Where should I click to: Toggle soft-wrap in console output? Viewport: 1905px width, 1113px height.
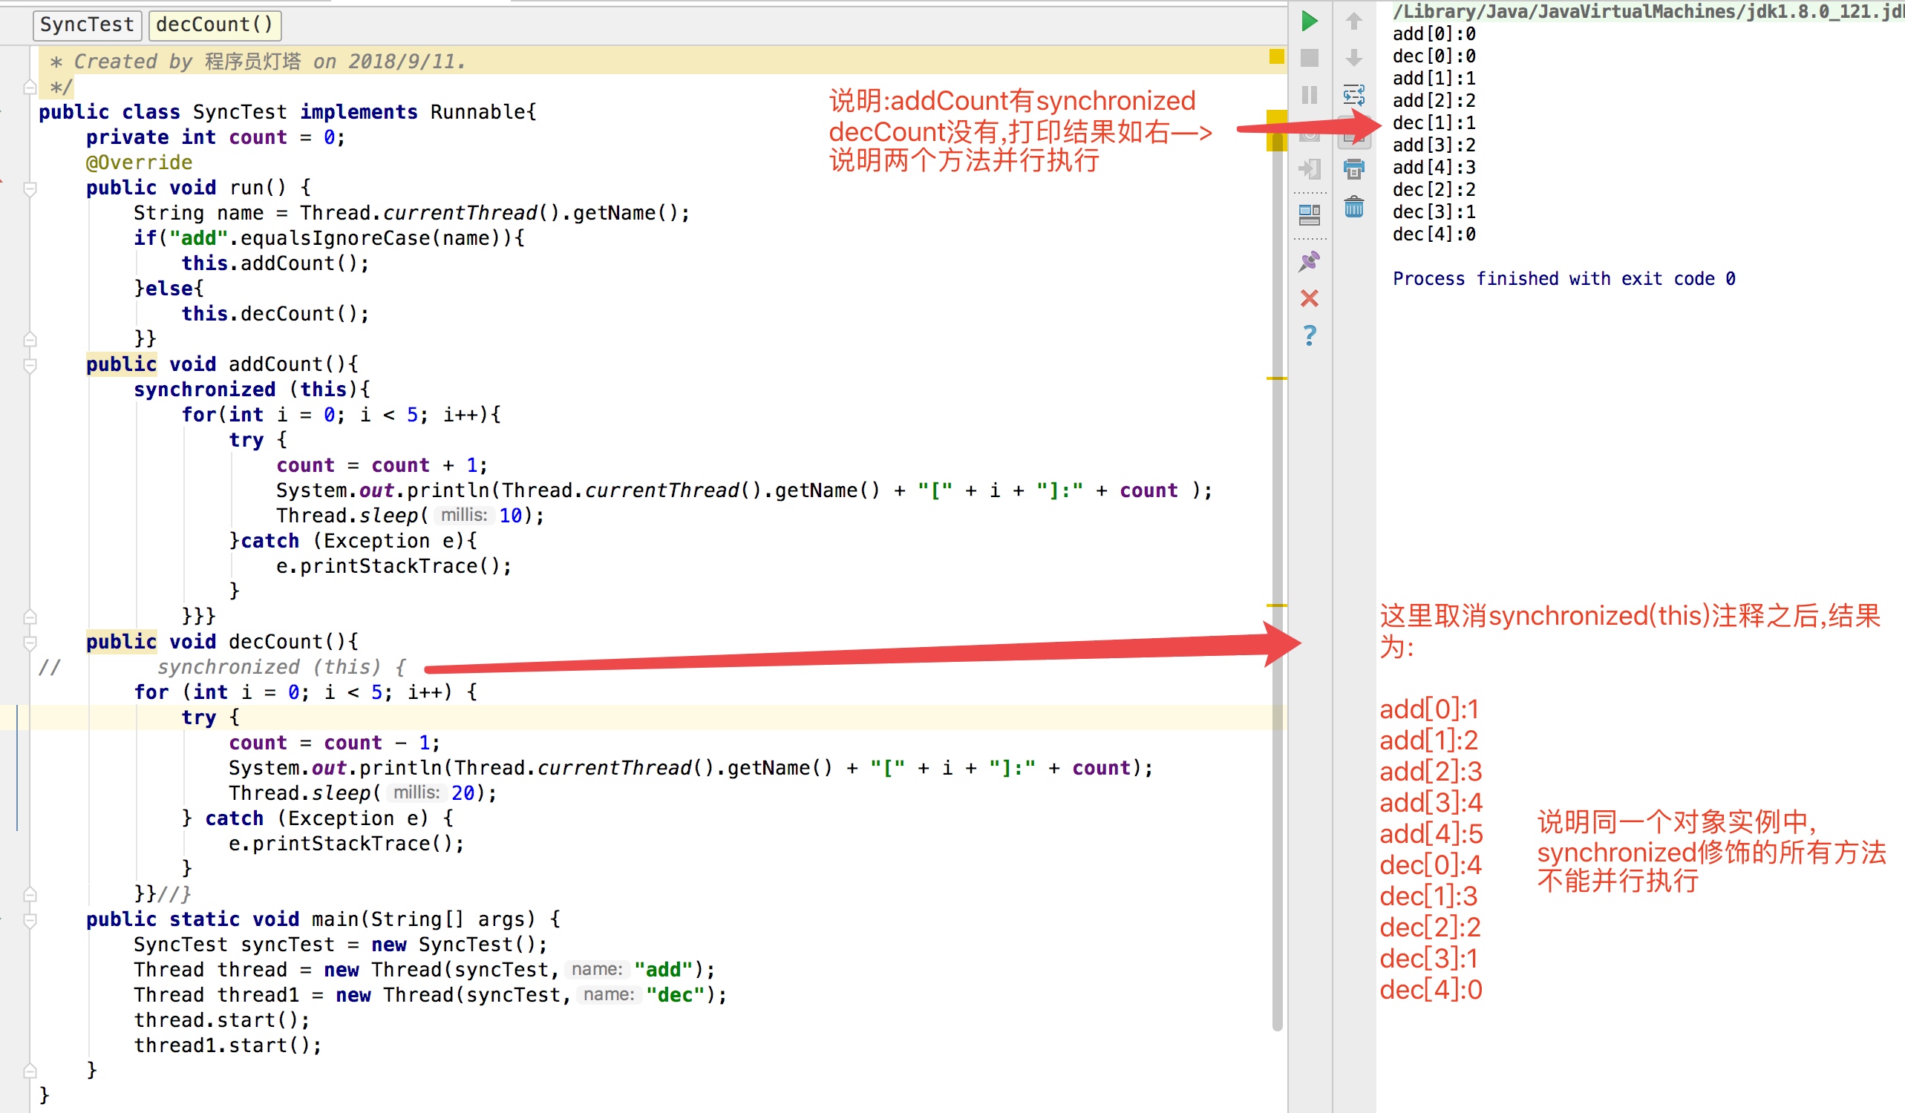1353,95
